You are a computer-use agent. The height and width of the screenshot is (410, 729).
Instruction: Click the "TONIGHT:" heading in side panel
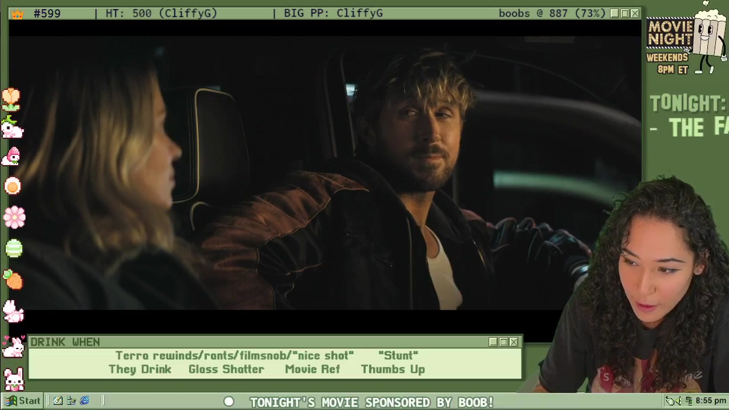click(x=688, y=103)
